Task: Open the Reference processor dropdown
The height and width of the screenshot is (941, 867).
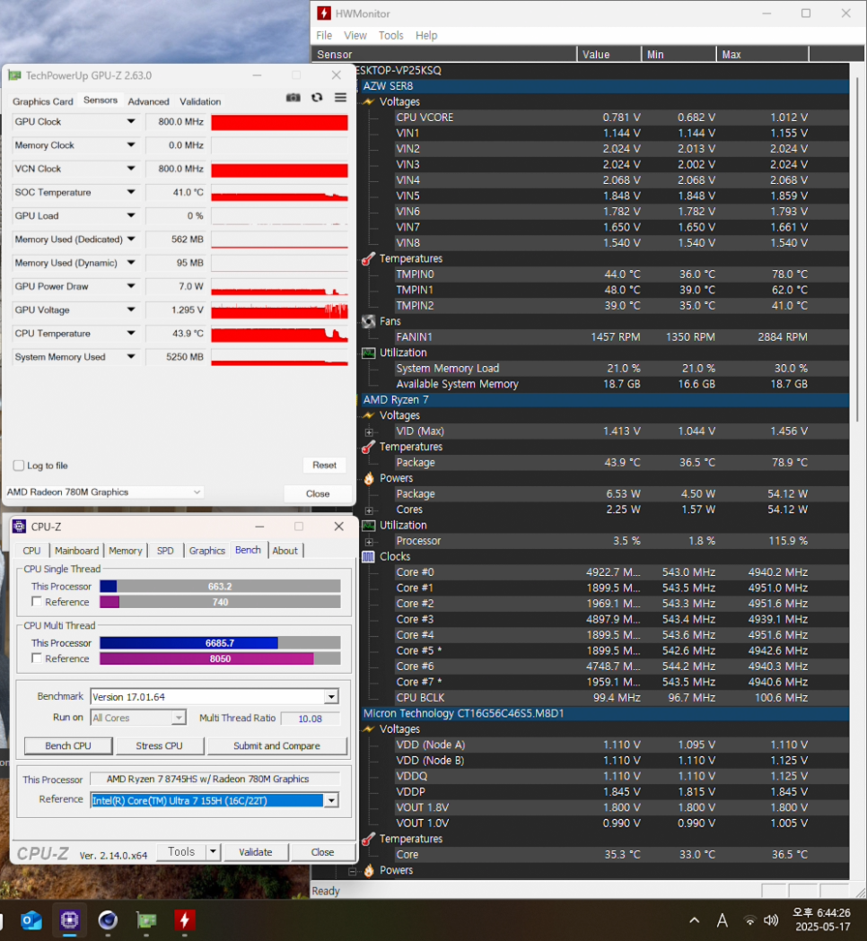Action: (x=331, y=800)
